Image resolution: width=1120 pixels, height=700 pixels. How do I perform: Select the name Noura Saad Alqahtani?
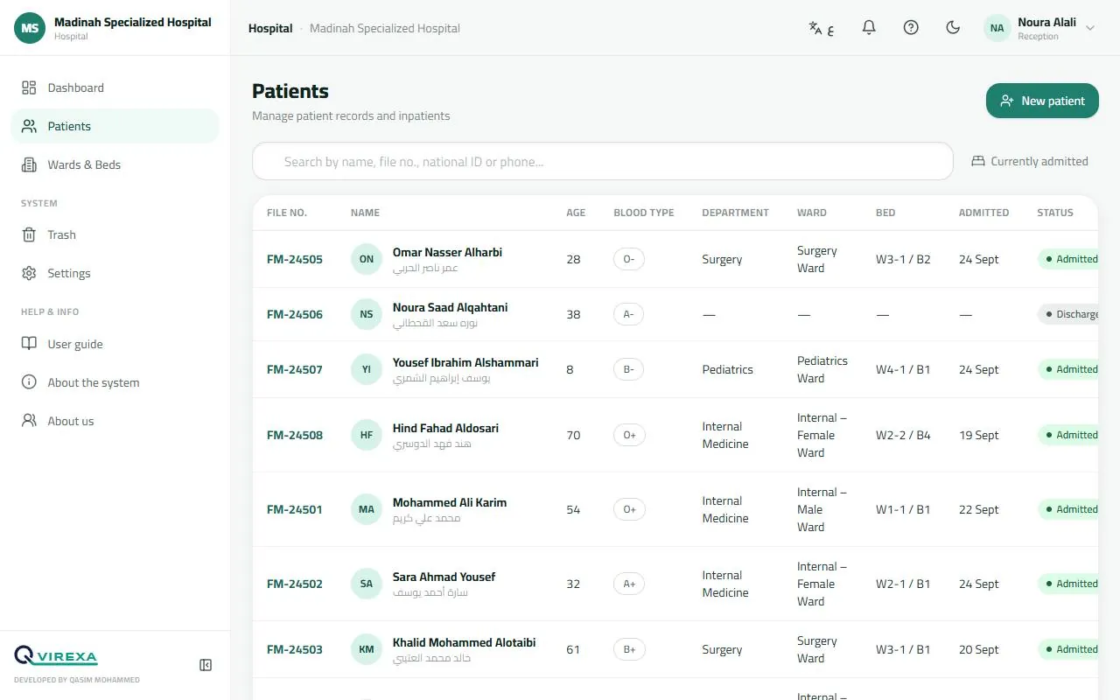[450, 307]
